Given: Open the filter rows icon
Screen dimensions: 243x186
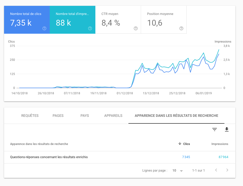Looking at the screenshot, I should [215, 129].
